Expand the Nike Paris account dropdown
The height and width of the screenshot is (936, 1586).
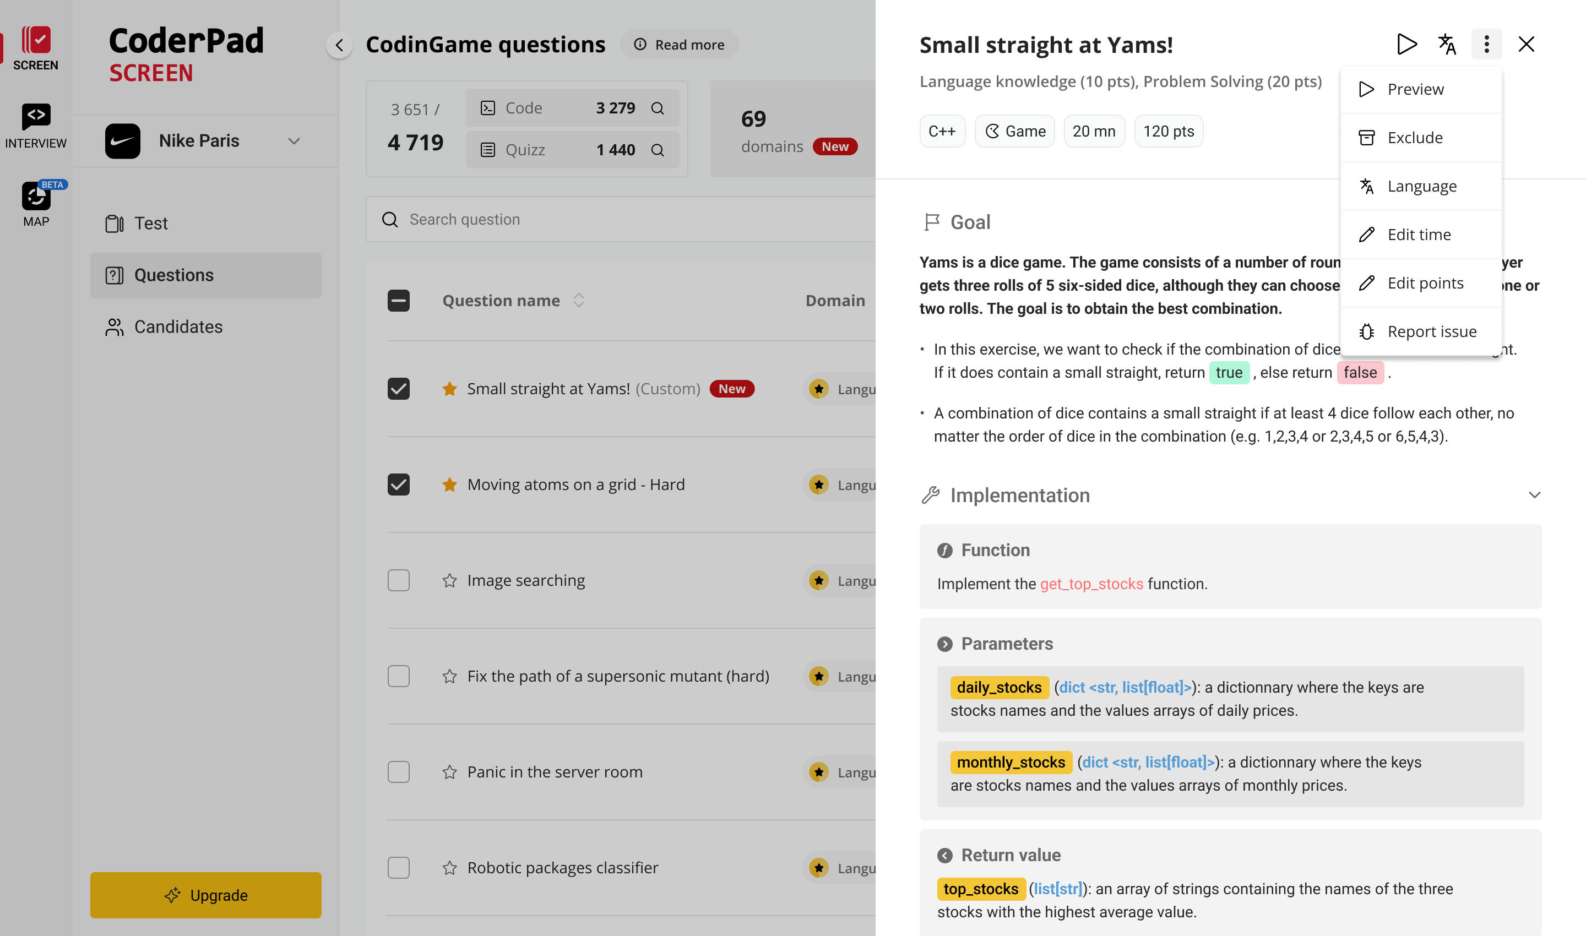point(294,142)
